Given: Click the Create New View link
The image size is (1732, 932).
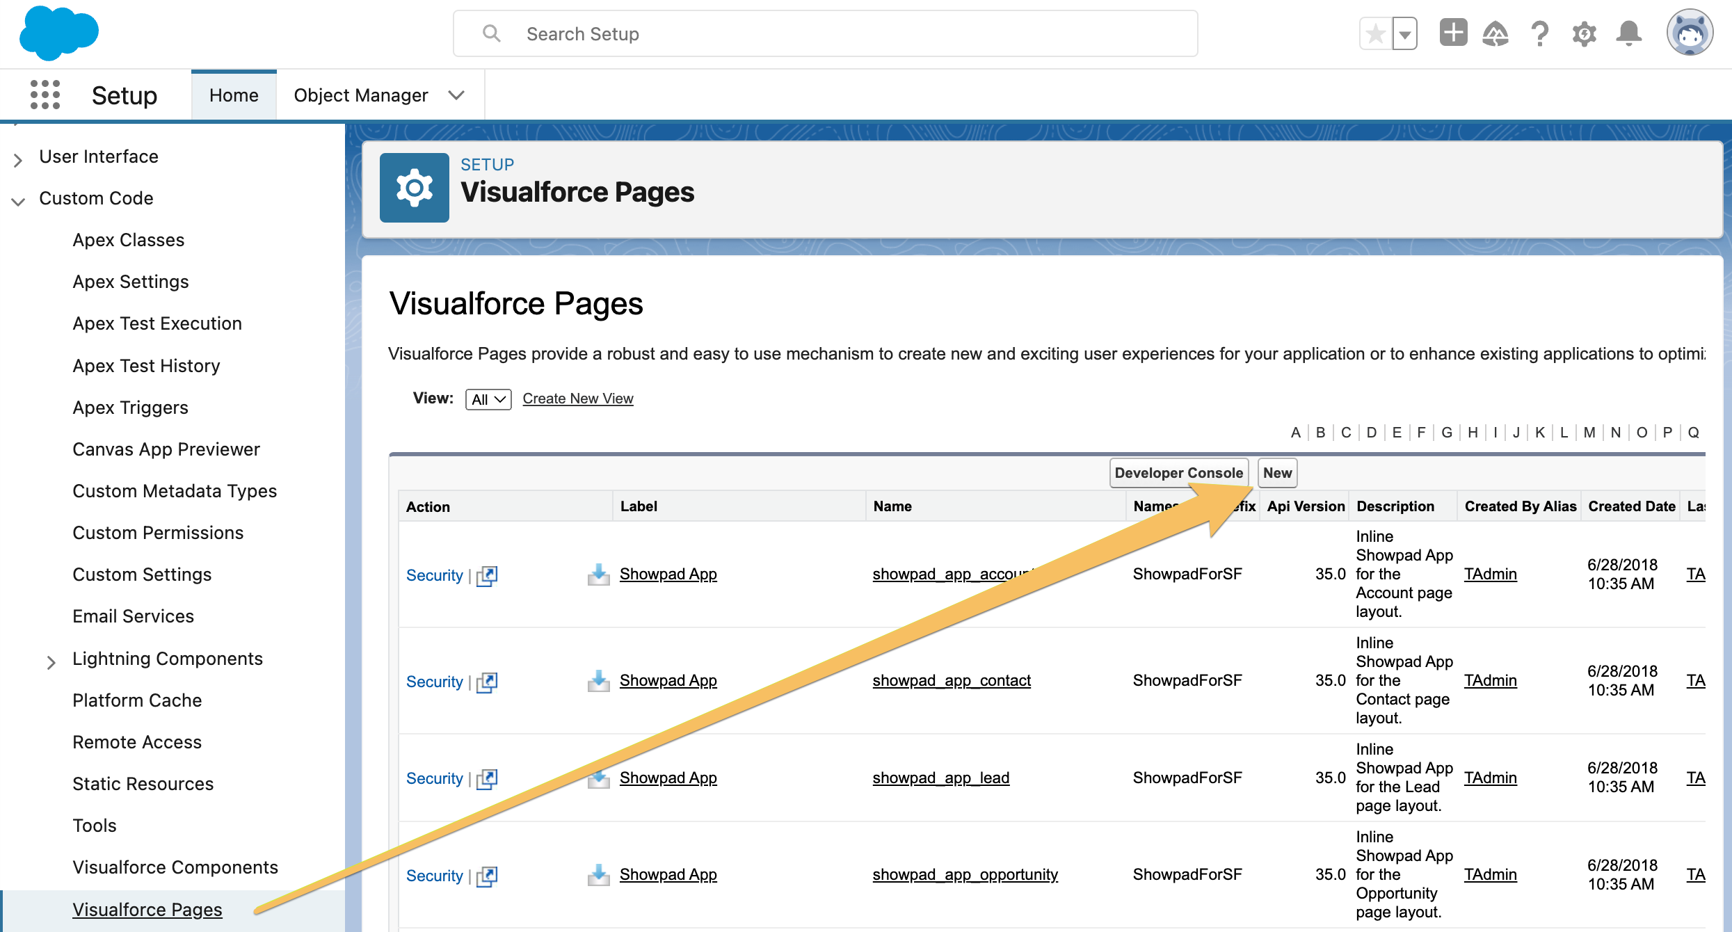Looking at the screenshot, I should coord(578,399).
